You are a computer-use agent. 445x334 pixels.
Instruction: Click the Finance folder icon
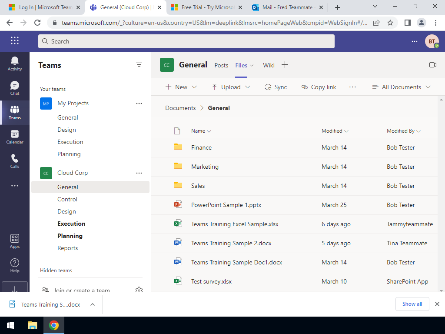pos(178,147)
